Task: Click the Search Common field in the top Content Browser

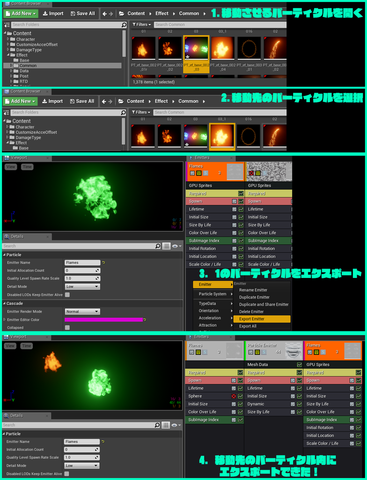Action: pyautogui.click(x=220, y=24)
